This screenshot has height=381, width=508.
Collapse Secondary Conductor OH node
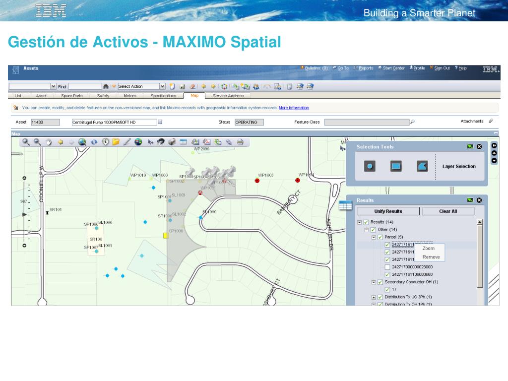(374, 282)
